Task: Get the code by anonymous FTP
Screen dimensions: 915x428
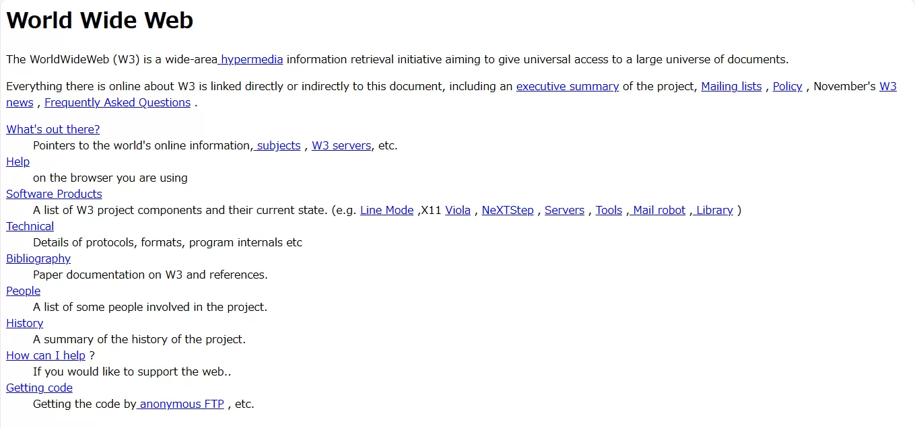Action: (180, 404)
